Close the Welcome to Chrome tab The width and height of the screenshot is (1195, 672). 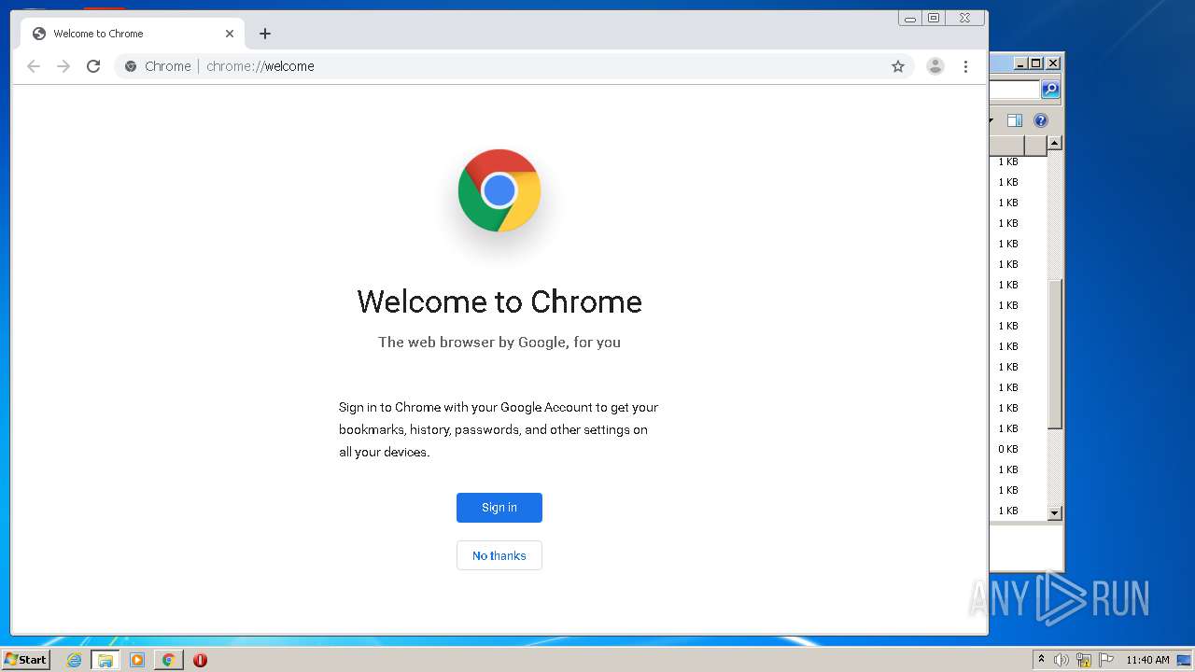230,34
